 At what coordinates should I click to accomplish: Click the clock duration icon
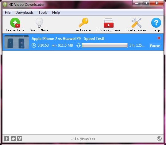34,45
